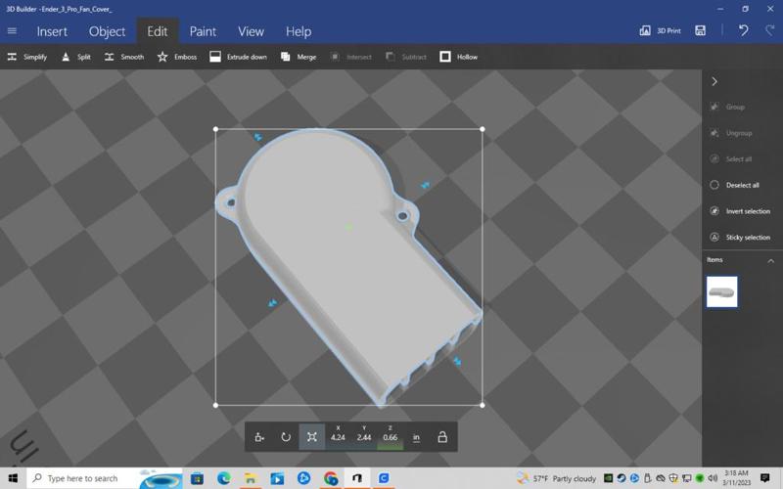Click the Merge tool
This screenshot has width=783, height=489.
299,57
